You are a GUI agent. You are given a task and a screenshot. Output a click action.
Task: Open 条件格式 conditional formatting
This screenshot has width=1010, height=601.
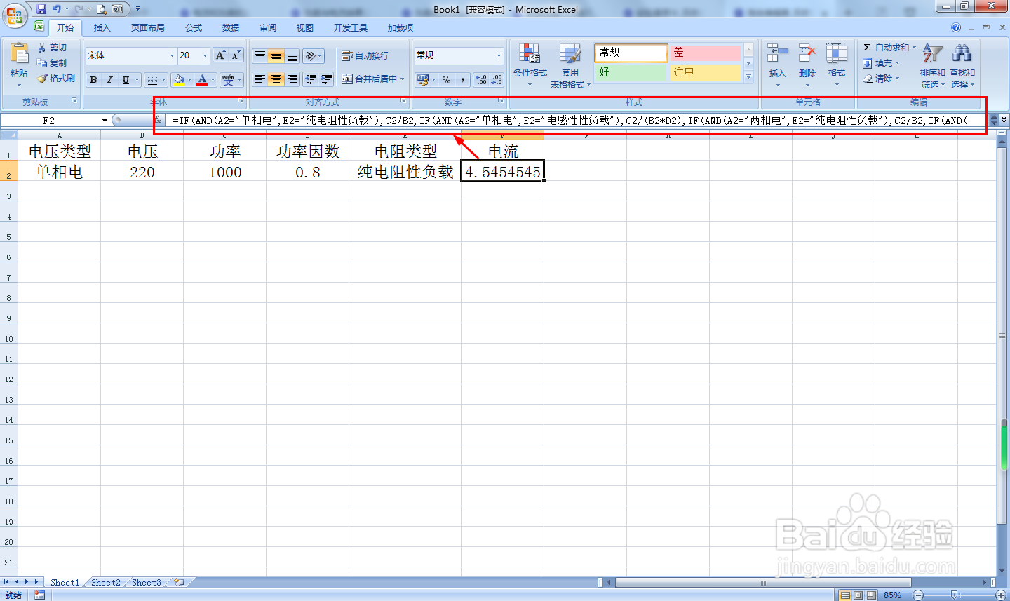pyautogui.click(x=530, y=65)
